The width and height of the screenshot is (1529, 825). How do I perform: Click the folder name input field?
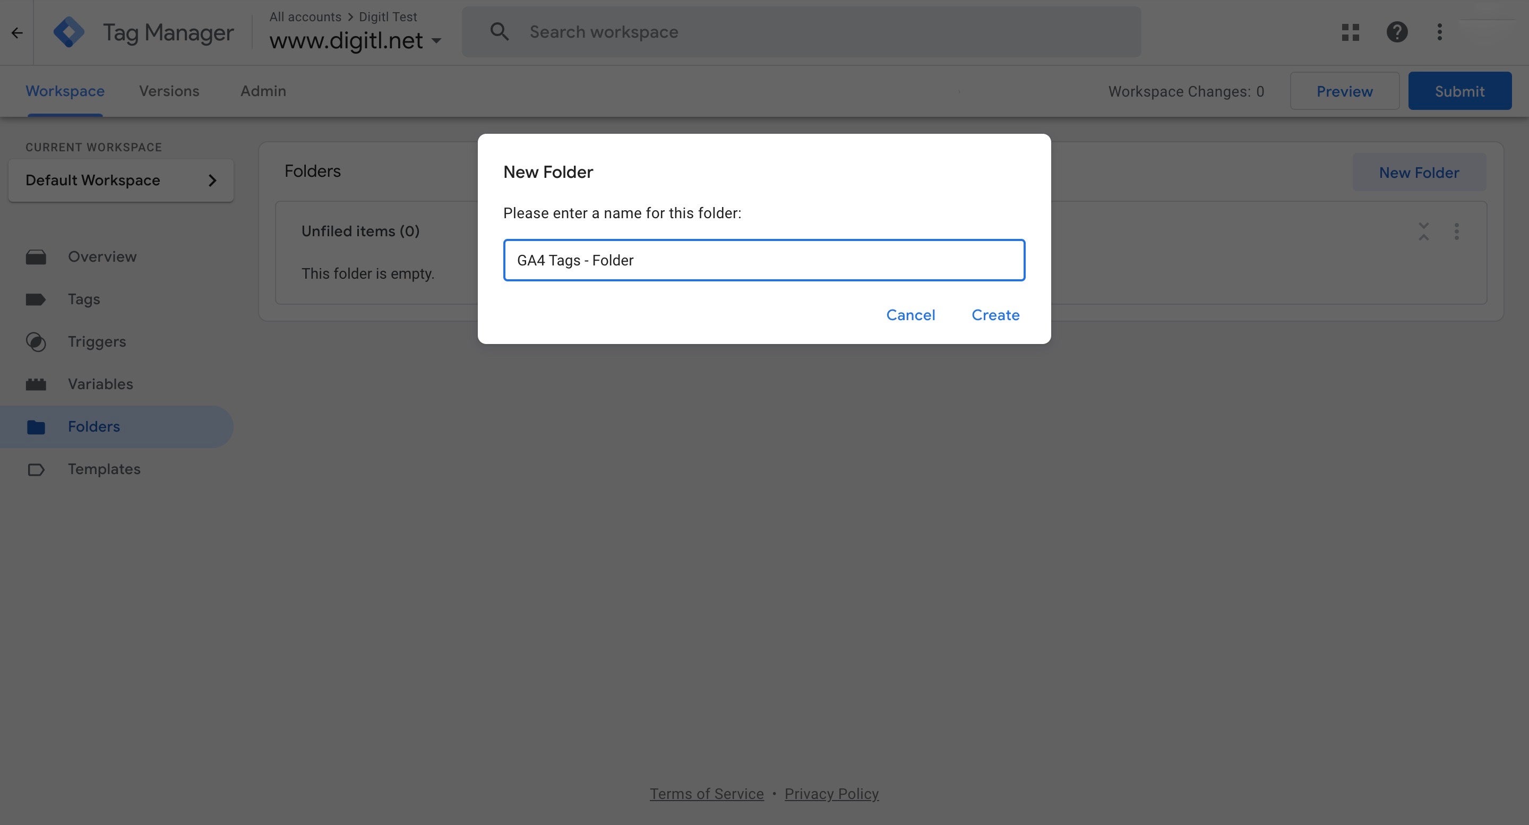[763, 261]
